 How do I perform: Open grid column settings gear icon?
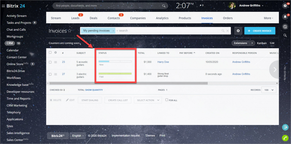click(x=55, y=53)
